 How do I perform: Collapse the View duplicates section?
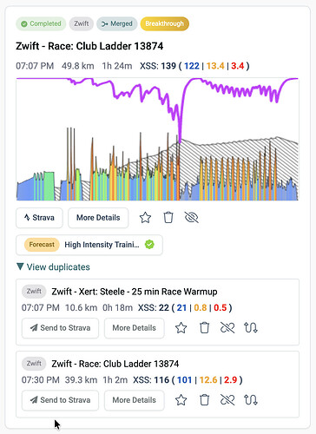click(x=53, y=266)
